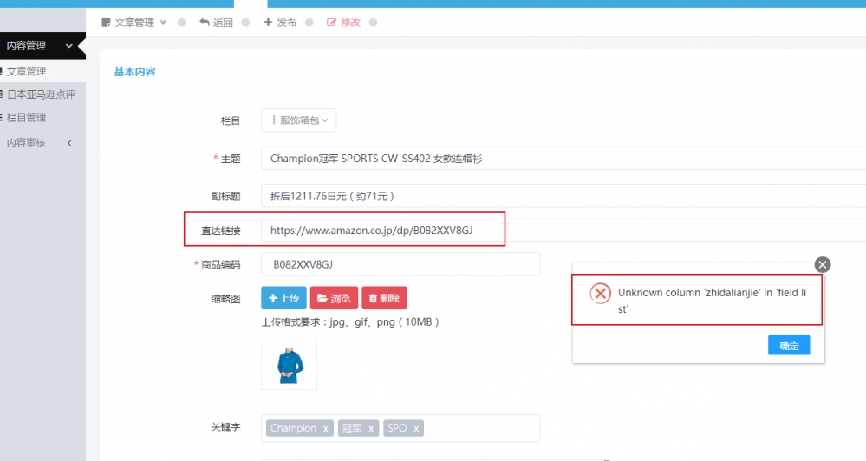Click the 基本内容 section heading
This screenshot has height=461, width=866.
pyautogui.click(x=134, y=72)
